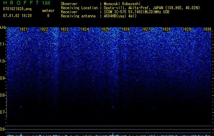Screen dimensions: 214x136
Task: Select the Ogata-vill. Akita-Pref. JAPAN location text
Action: click(x=152, y=8)
